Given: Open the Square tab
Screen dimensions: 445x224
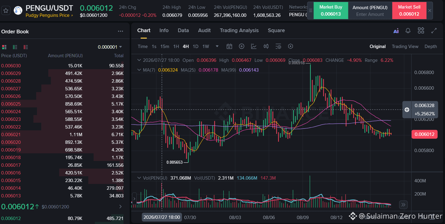Looking at the screenshot, I should click(x=276, y=31).
